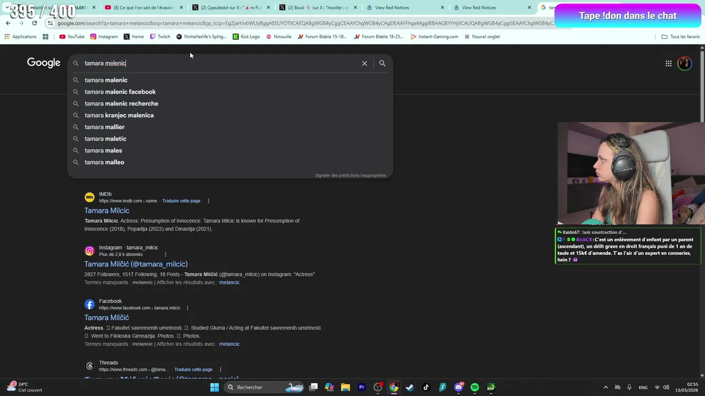Click 'Traduire cette page' for Threads result
Image resolution: width=705 pixels, height=396 pixels.
[x=193, y=370]
